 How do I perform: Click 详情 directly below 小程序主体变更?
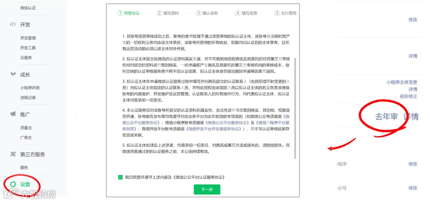click(x=413, y=89)
